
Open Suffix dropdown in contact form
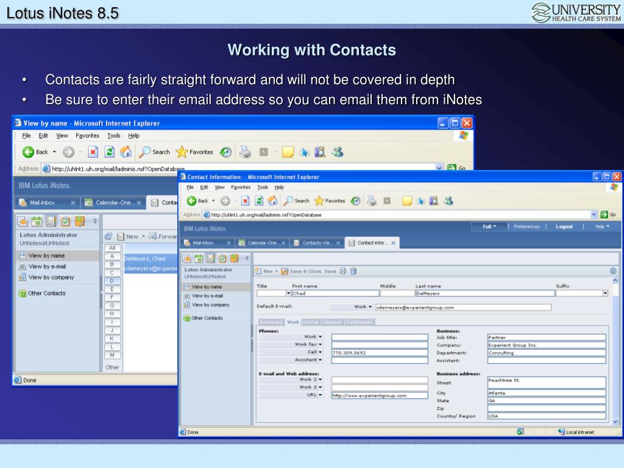[x=605, y=293]
